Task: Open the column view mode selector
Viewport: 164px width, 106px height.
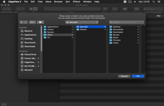Action: (32, 22)
